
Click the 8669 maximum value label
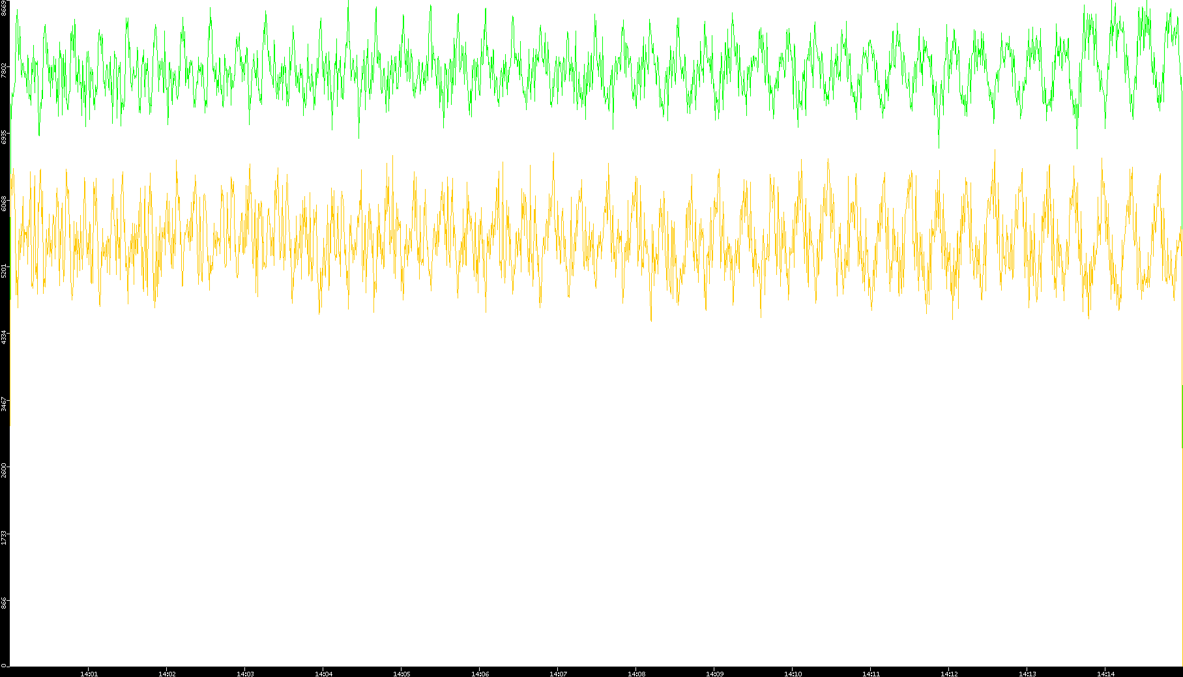pyautogui.click(x=5, y=8)
